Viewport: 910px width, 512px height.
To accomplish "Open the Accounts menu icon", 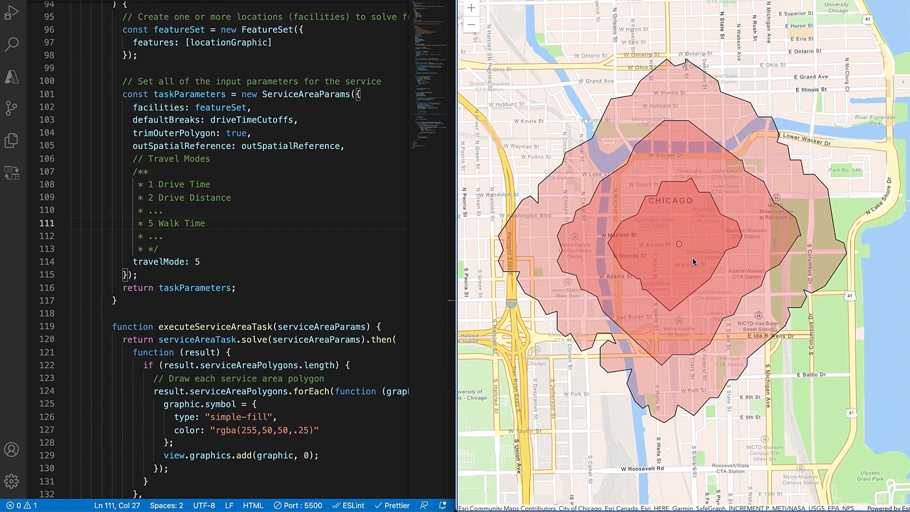I will pyautogui.click(x=11, y=449).
